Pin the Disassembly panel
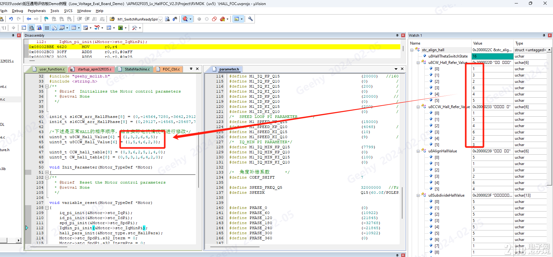553x257 pixels. click(397, 35)
